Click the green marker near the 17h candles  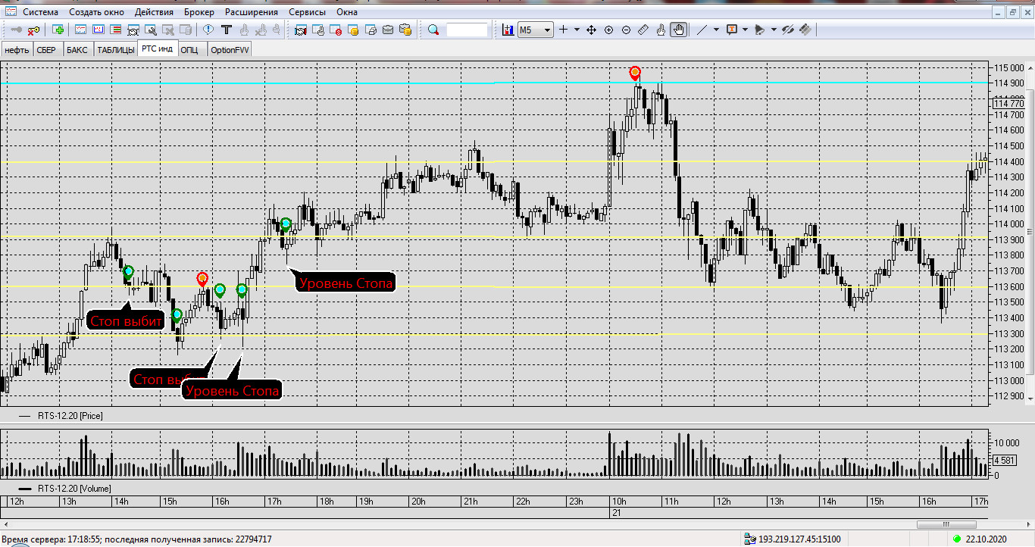[x=286, y=223]
